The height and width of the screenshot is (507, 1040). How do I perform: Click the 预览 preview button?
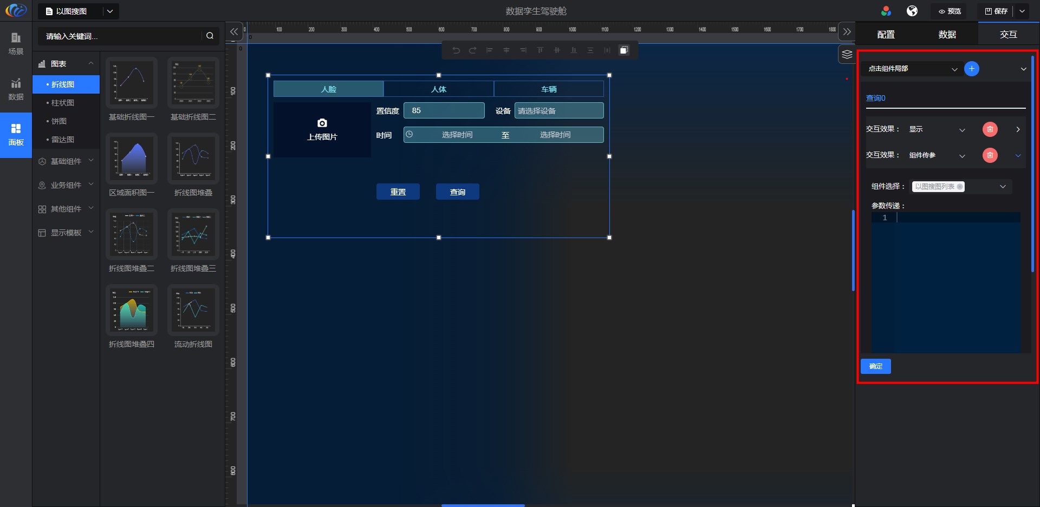[x=950, y=11]
